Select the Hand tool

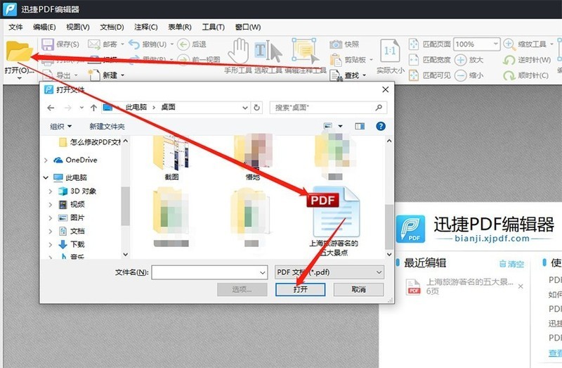(238, 51)
